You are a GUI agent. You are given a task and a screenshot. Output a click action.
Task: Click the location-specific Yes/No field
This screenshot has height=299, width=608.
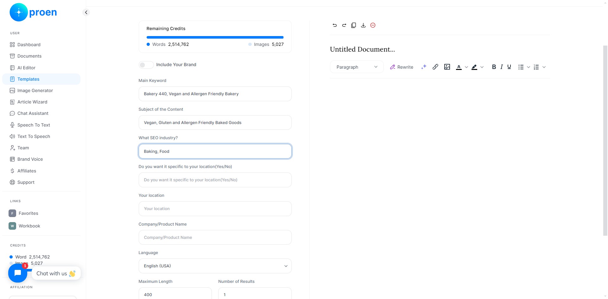[x=215, y=180]
